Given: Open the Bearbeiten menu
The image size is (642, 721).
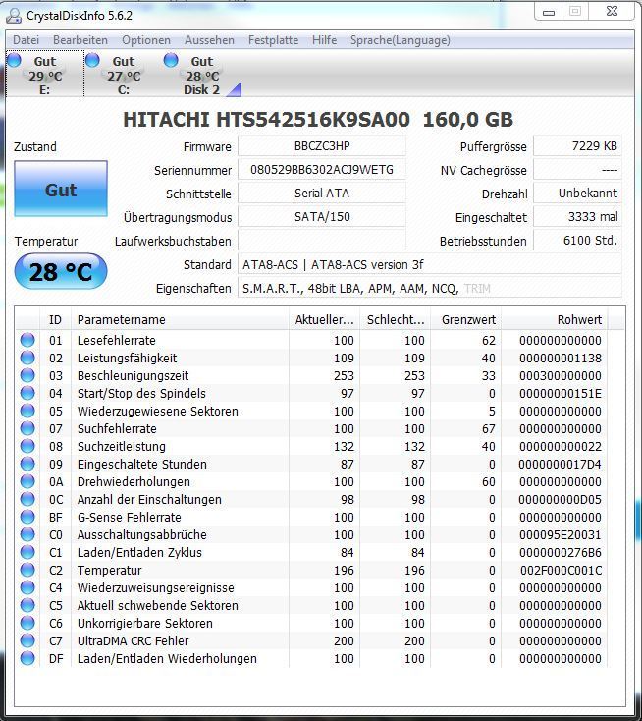Looking at the screenshot, I should coord(80,40).
